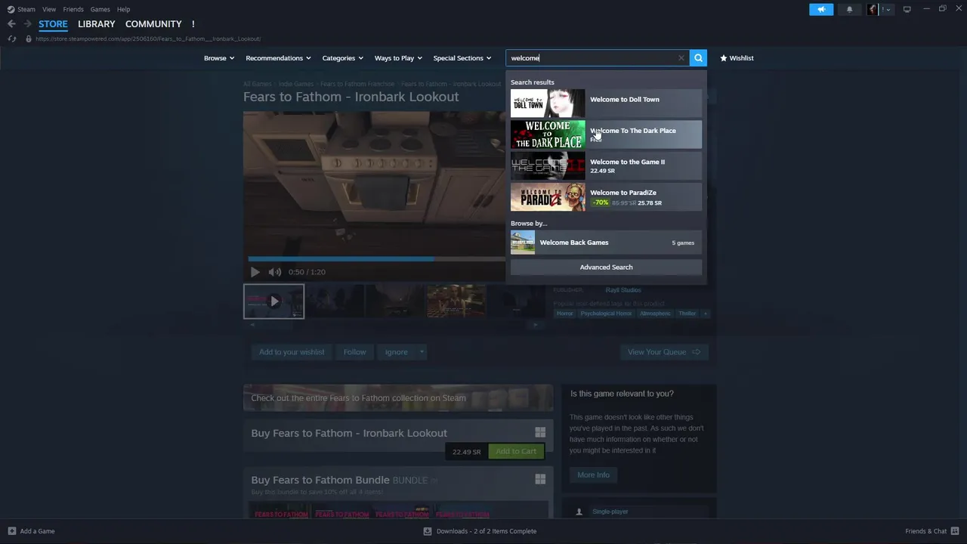
Task: Click the Psychological Horror tag
Action: [606, 314]
